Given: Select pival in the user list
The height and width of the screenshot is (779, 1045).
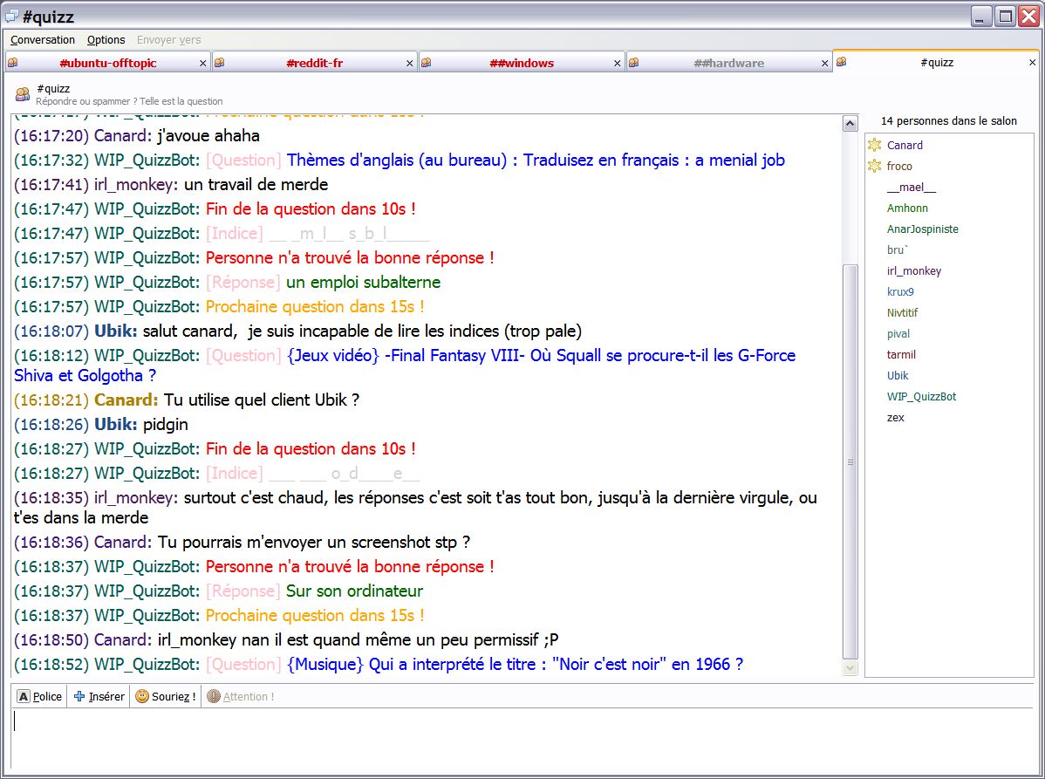Looking at the screenshot, I should (x=898, y=334).
